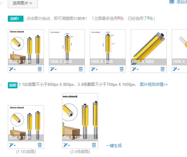Expand edit options arrow on third main image
This screenshot has width=187, height=157.
(97, 69)
